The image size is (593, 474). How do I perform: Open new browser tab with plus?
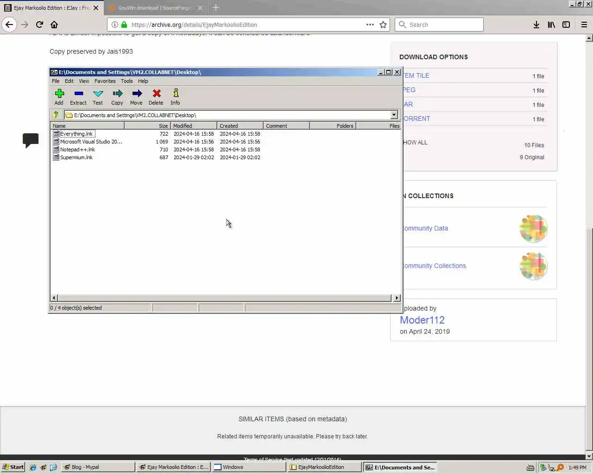click(215, 8)
